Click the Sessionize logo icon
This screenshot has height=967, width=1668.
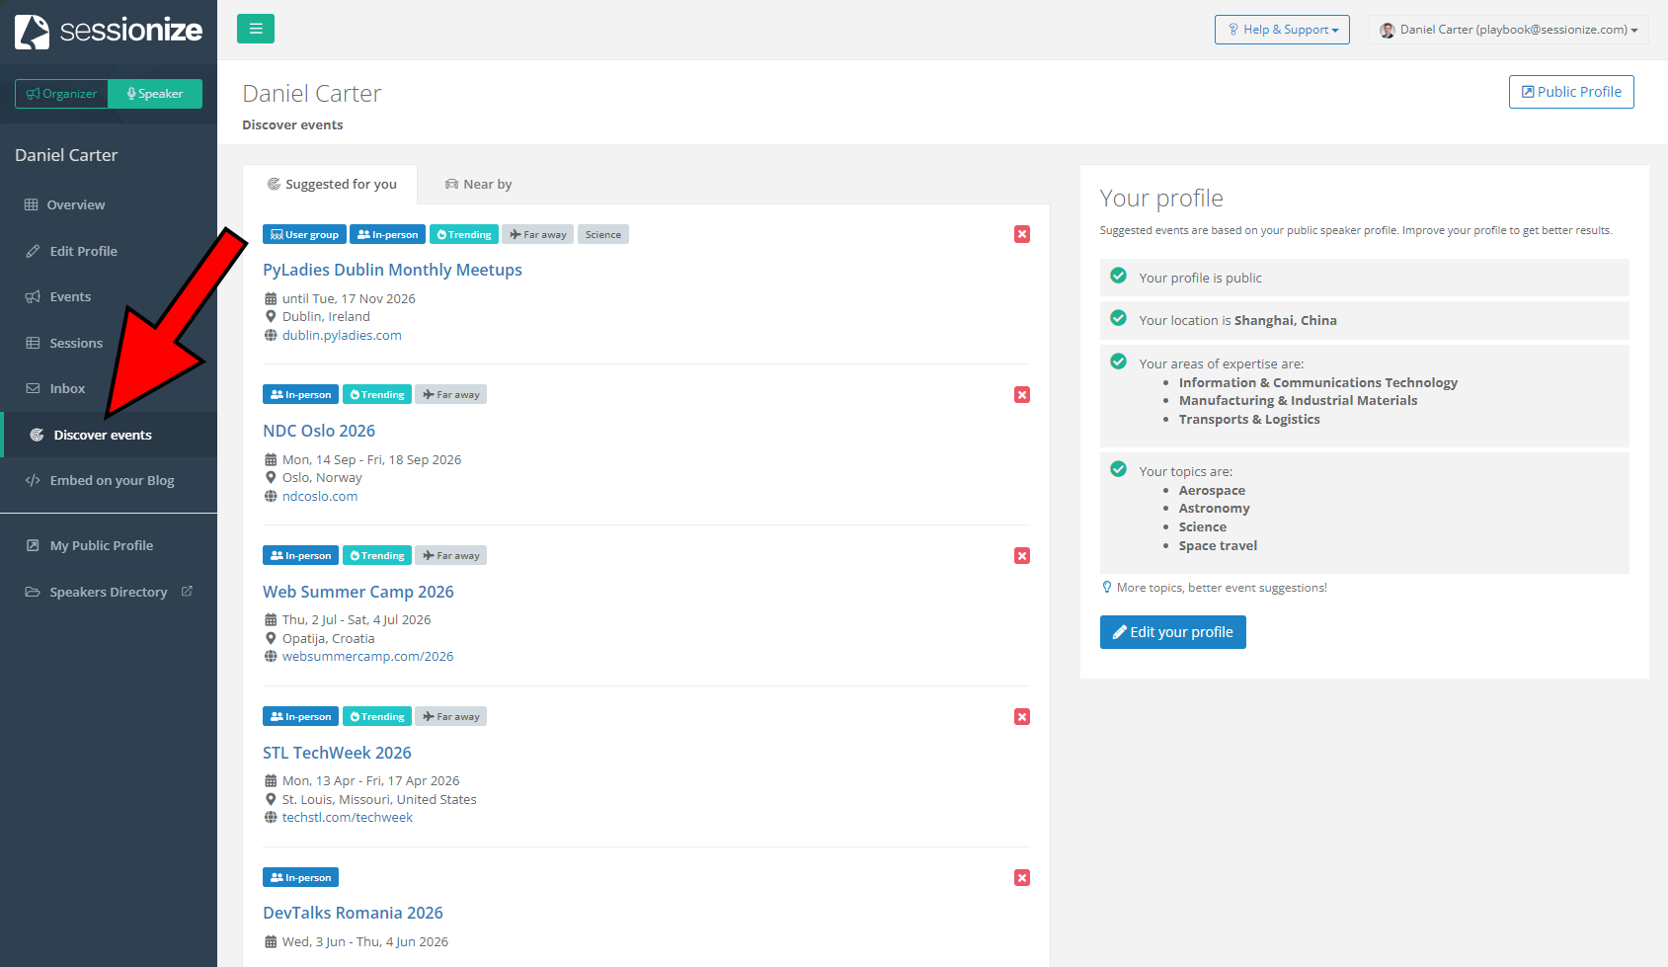coord(33,31)
